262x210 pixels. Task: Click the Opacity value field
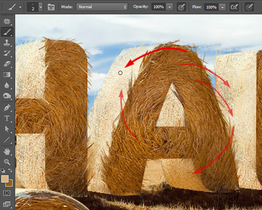point(158,7)
